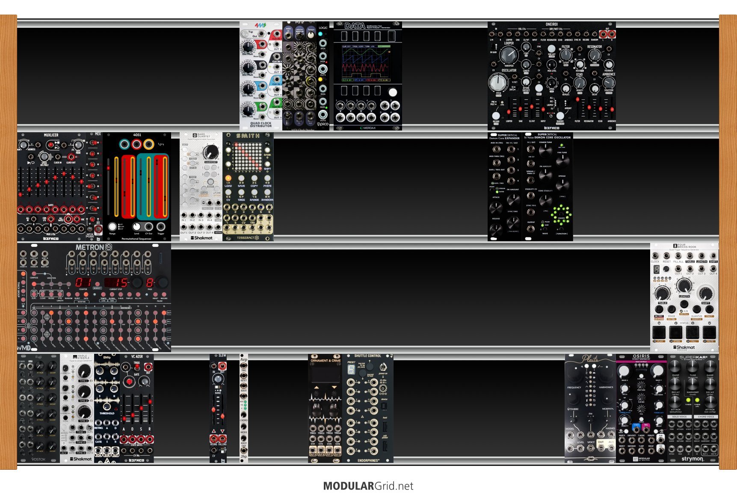Click the Muxlicer Speed Div/Mult knob
Viewport: 737px width, 495px height.
click(x=44, y=157)
